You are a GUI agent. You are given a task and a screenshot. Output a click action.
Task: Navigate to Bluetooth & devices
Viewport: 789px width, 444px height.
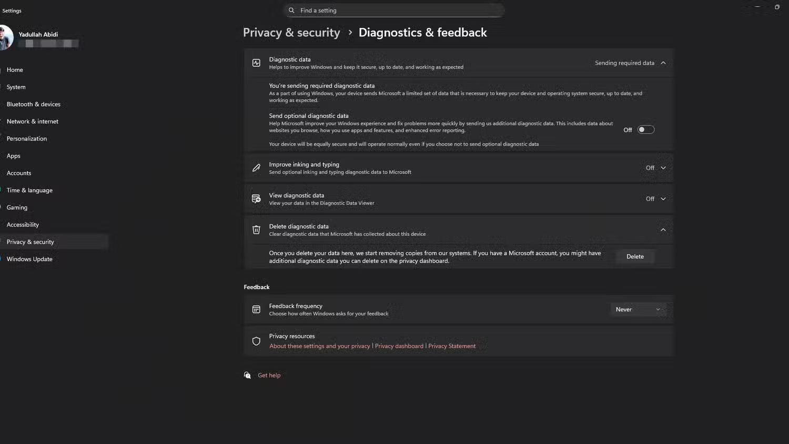click(33, 104)
